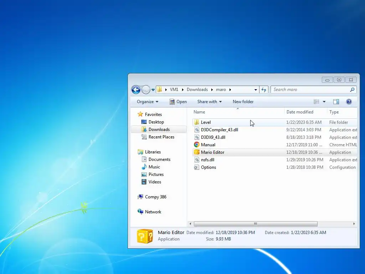This screenshot has width=365, height=274.
Task: Click the date 8/18/2013 3:18 PM
Action: [x=304, y=137]
